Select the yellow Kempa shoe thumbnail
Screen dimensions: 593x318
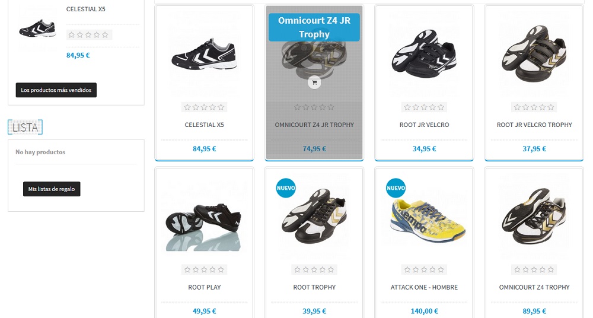(425, 217)
